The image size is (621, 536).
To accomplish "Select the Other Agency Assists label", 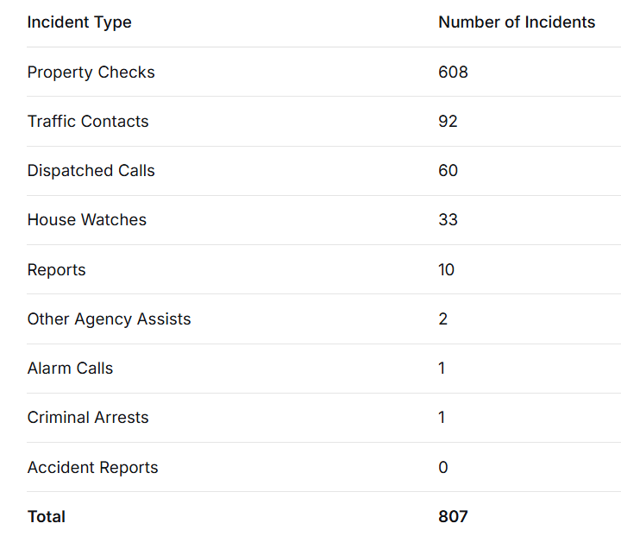I will (x=109, y=319).
